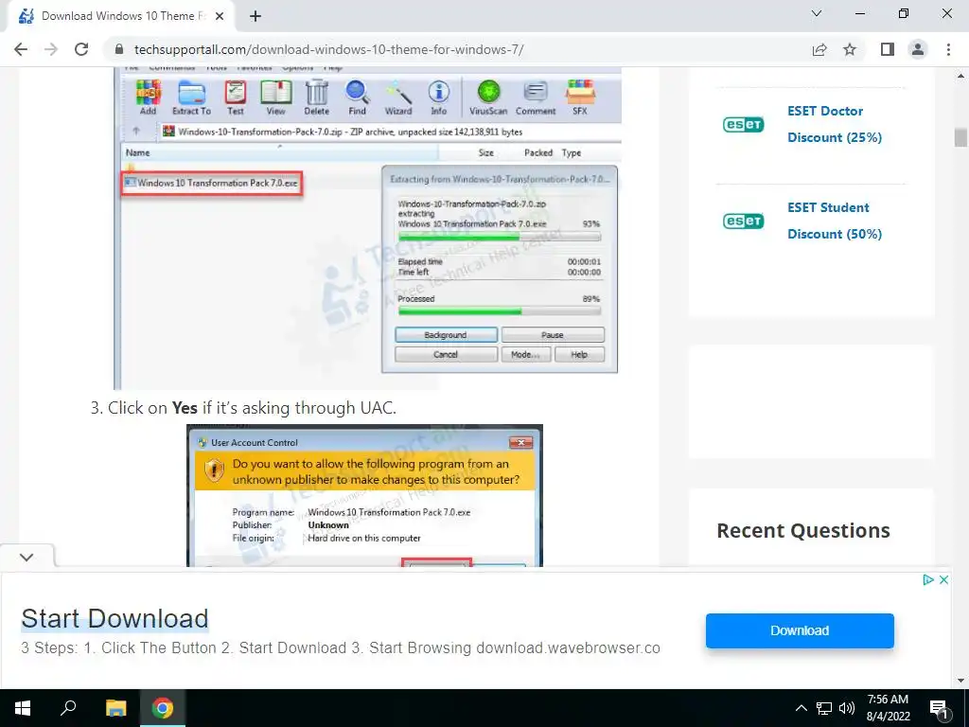This screenshot has height=727, width=969.
Task: Click the page vertical scrollbar thumb
Action: [960, 137]
